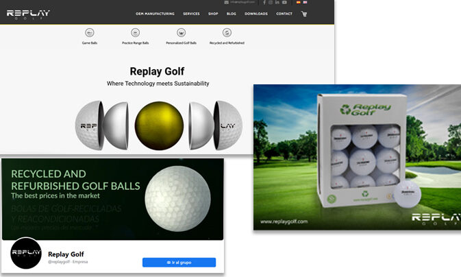Open the Blog menu item
The width and height of the screenshot is (461, 277).
(x=232, y=14)
